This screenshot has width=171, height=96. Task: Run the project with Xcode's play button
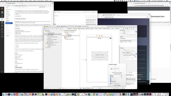click(50, 26)
